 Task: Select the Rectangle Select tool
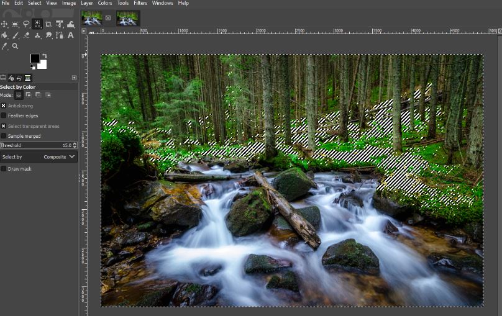[15, 24]
